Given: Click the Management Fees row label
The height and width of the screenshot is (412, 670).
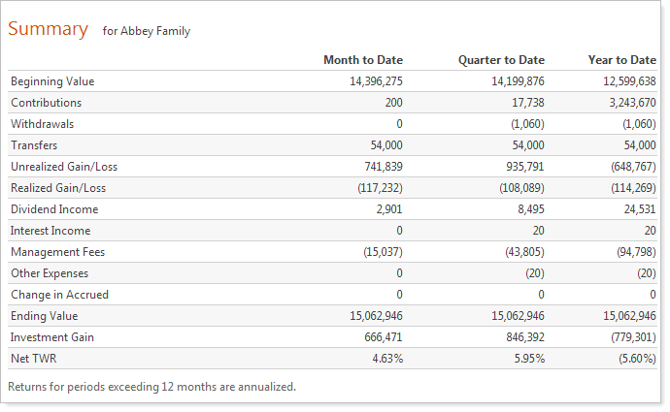Looking at the screenshot, I should coord(57,252).
